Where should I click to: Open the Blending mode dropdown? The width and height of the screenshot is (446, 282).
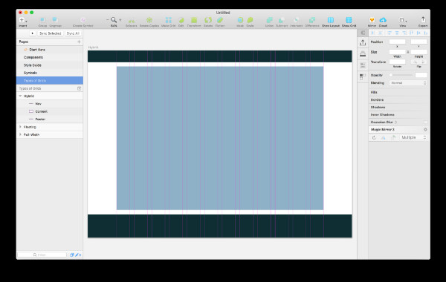408,83
